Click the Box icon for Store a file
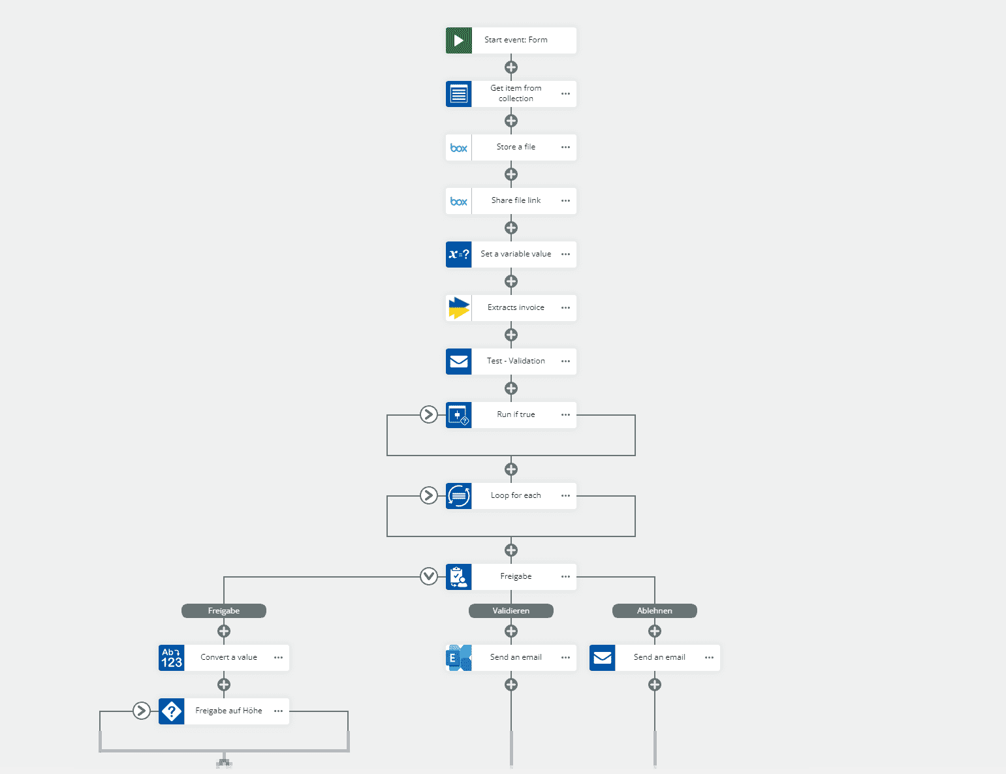The height and width of the screenshot is (774, 1006). 459,147
